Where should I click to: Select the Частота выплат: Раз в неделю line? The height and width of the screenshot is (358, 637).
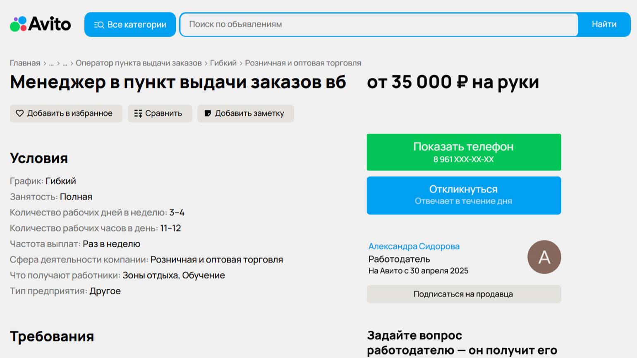tap(75, 244)
